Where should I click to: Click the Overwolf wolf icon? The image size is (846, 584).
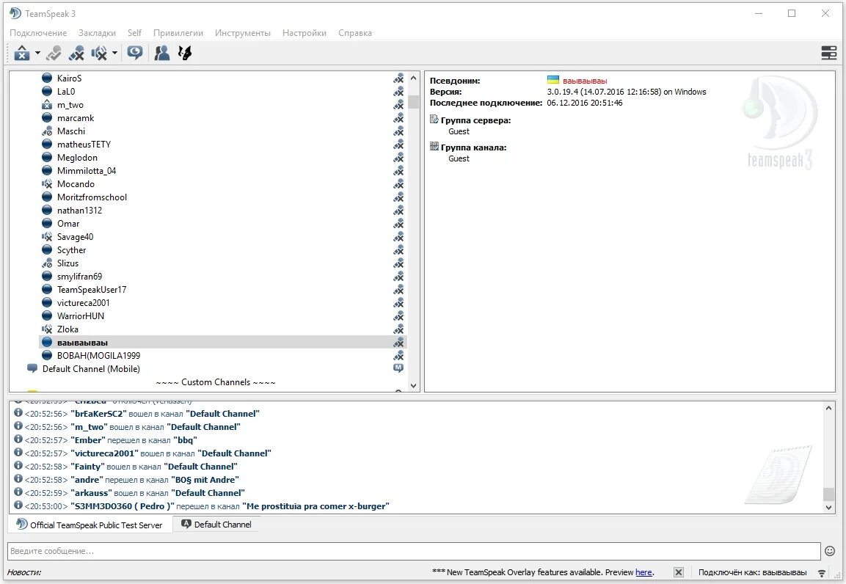[x=184, y=53]
